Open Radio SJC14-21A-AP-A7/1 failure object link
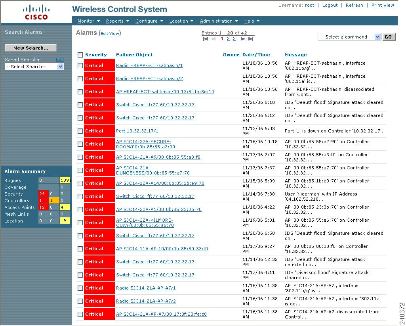The image size is (406, 326). coord(146,288)
